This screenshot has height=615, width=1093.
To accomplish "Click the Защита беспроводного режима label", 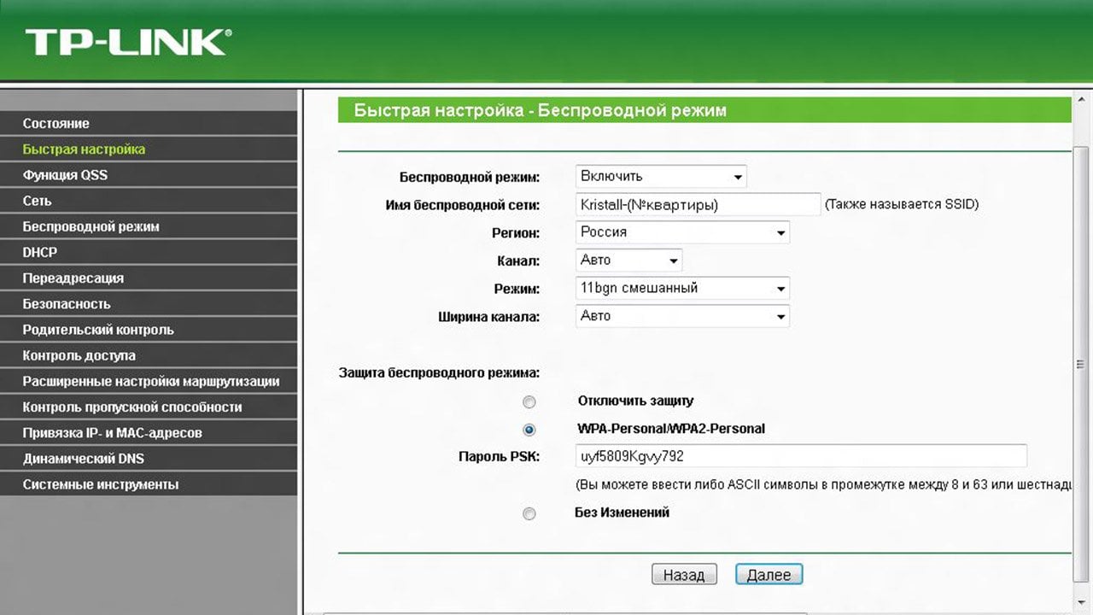I will tap(439, 373).
